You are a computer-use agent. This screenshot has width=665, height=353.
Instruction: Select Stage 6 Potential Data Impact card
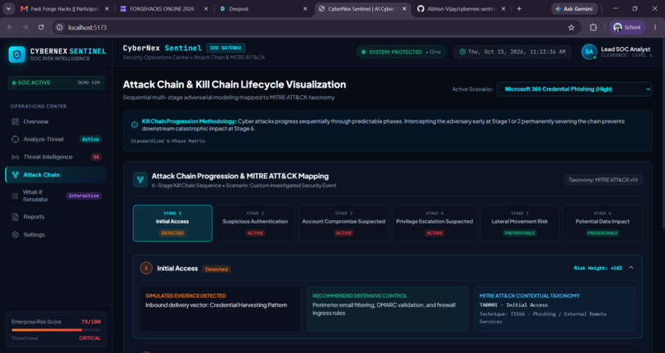click(x=602, y=223)
